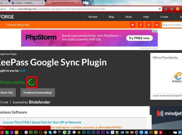Viewport: 182px width, 135px height.
Task: Open the notification speech bubble in the tray
Action: pyautogui.click(x=175, y=132)
